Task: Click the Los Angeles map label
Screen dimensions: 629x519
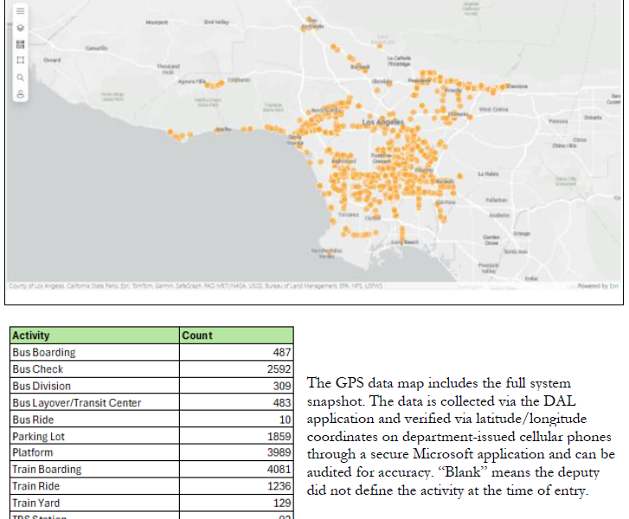Action: pyautogui.click(x=382, y=123)
